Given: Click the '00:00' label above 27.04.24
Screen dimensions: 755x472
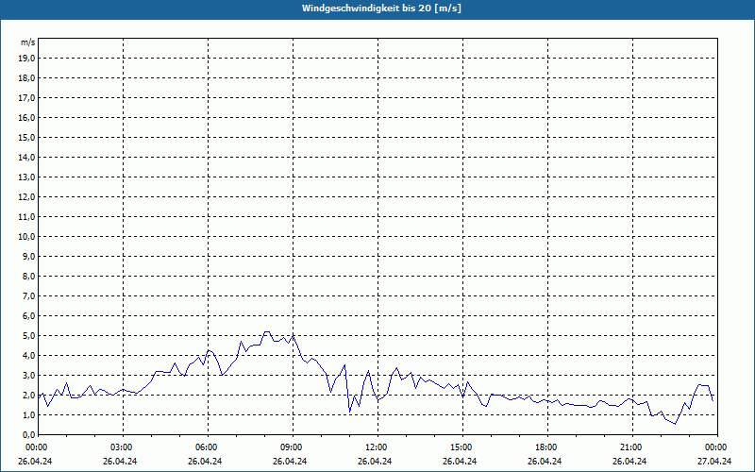Looking at the screenshot, I should coord(717,447).
